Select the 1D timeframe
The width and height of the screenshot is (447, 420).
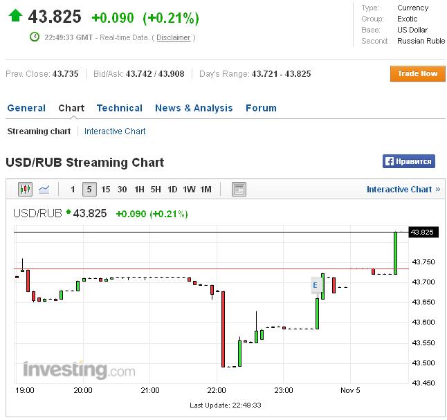pyautogui.click(x=172, y=190)
